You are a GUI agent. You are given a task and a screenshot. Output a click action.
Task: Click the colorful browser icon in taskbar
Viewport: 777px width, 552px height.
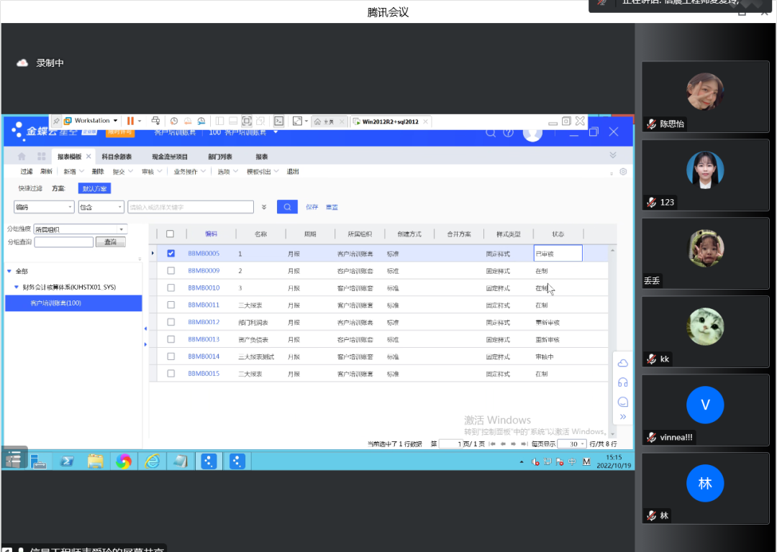coord(124,461)
